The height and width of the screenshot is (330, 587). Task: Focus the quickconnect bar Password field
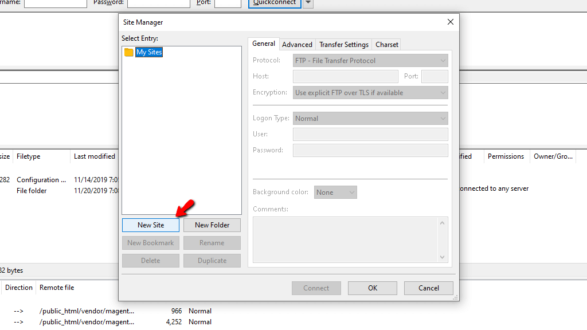pos(159,3)
